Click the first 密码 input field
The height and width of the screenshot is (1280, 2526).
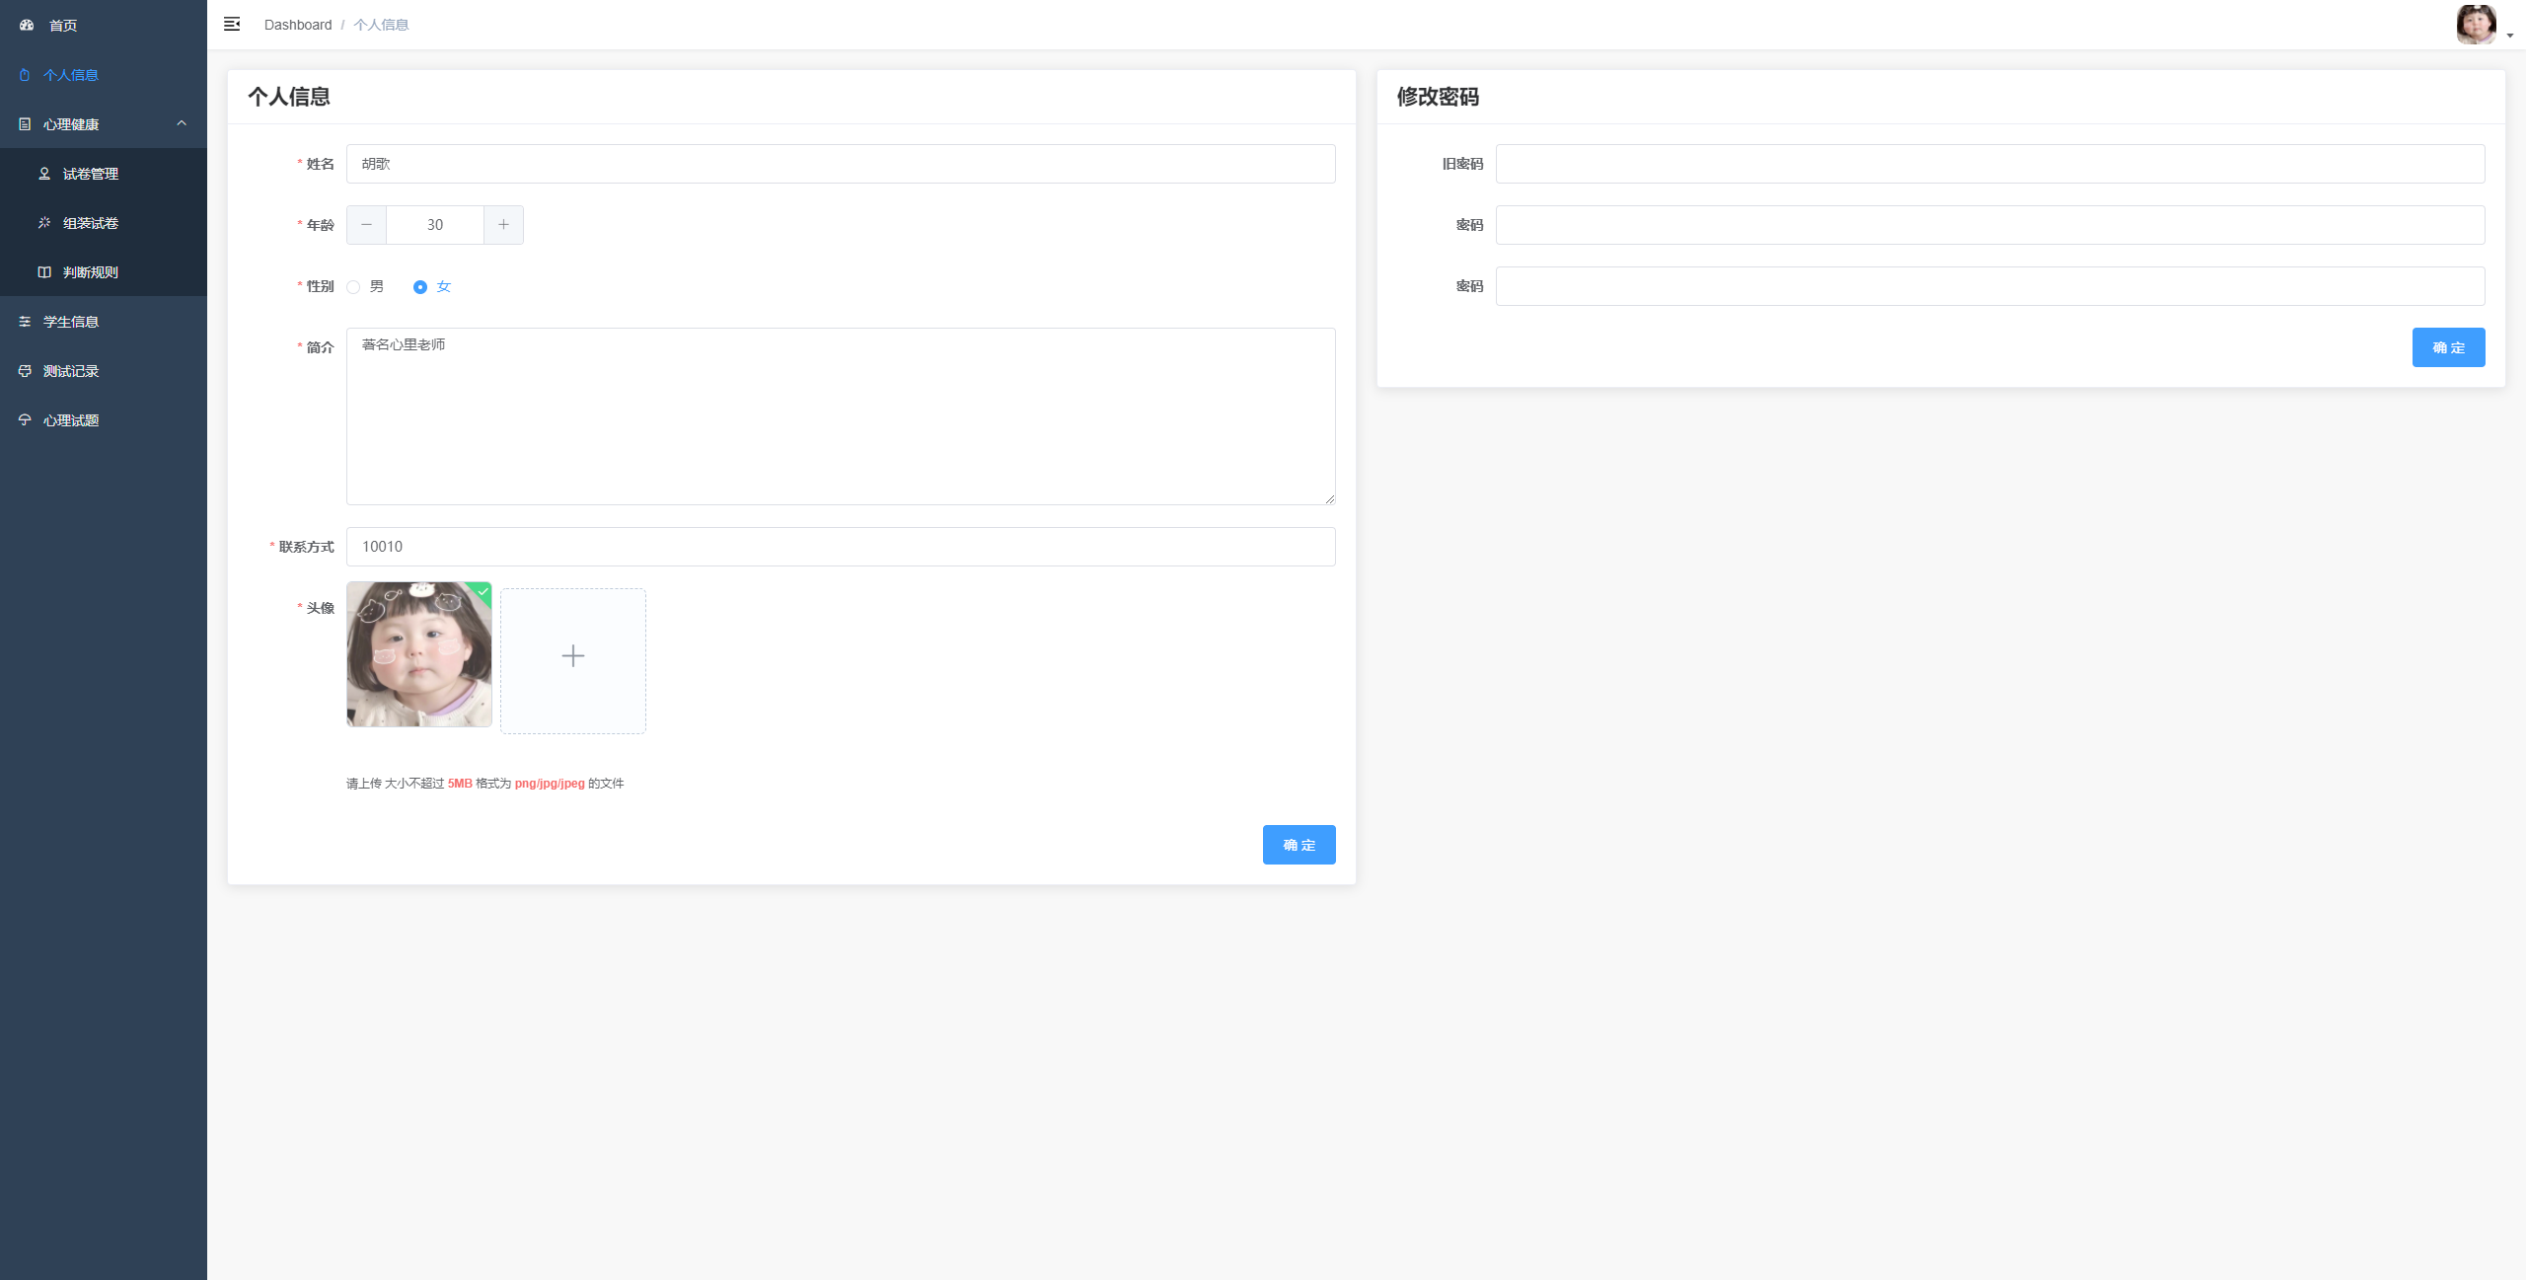[1990, 225]
